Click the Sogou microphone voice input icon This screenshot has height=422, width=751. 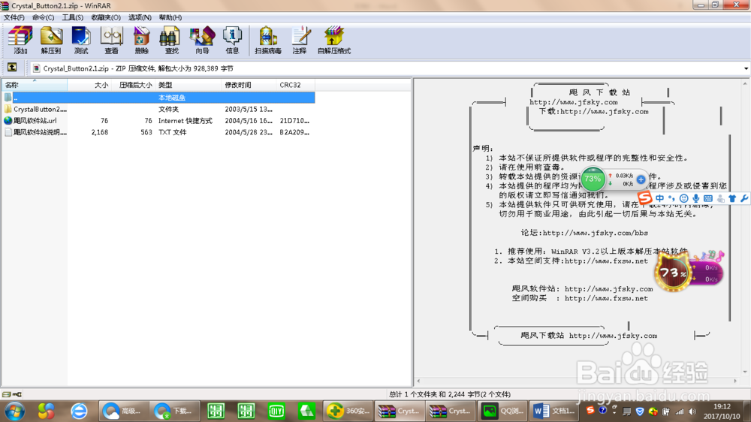coord(696,198)
